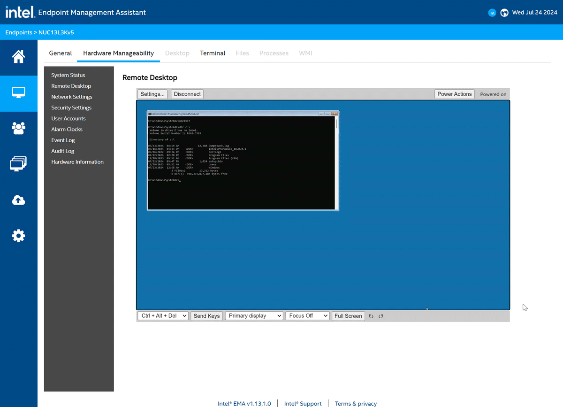Click the Send Keys button
The height and width of the screenshot is (407, 563).
(207, 316)
